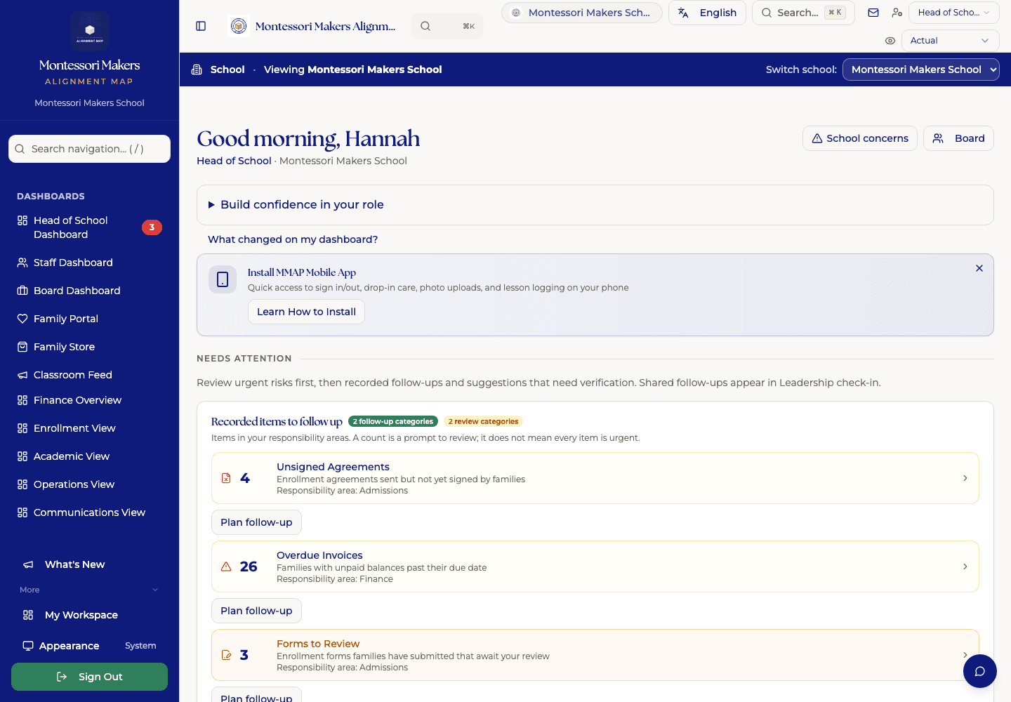Open the mail envelope icon
1011x702 pixels.
pos(873,13)
